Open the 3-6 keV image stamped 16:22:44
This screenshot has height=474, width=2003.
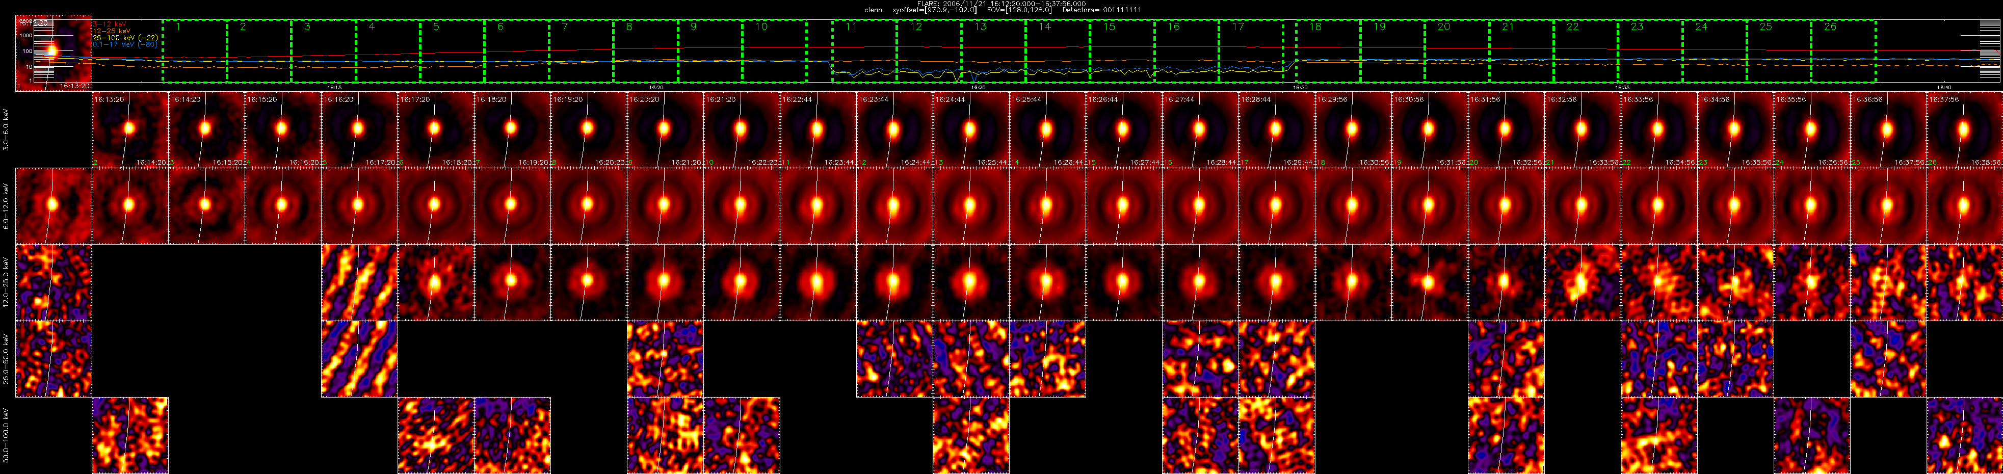[x=818, y=130]
